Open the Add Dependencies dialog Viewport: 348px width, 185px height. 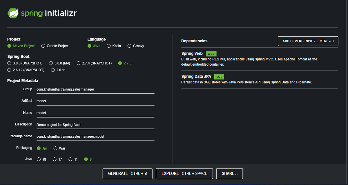point(308,41)
